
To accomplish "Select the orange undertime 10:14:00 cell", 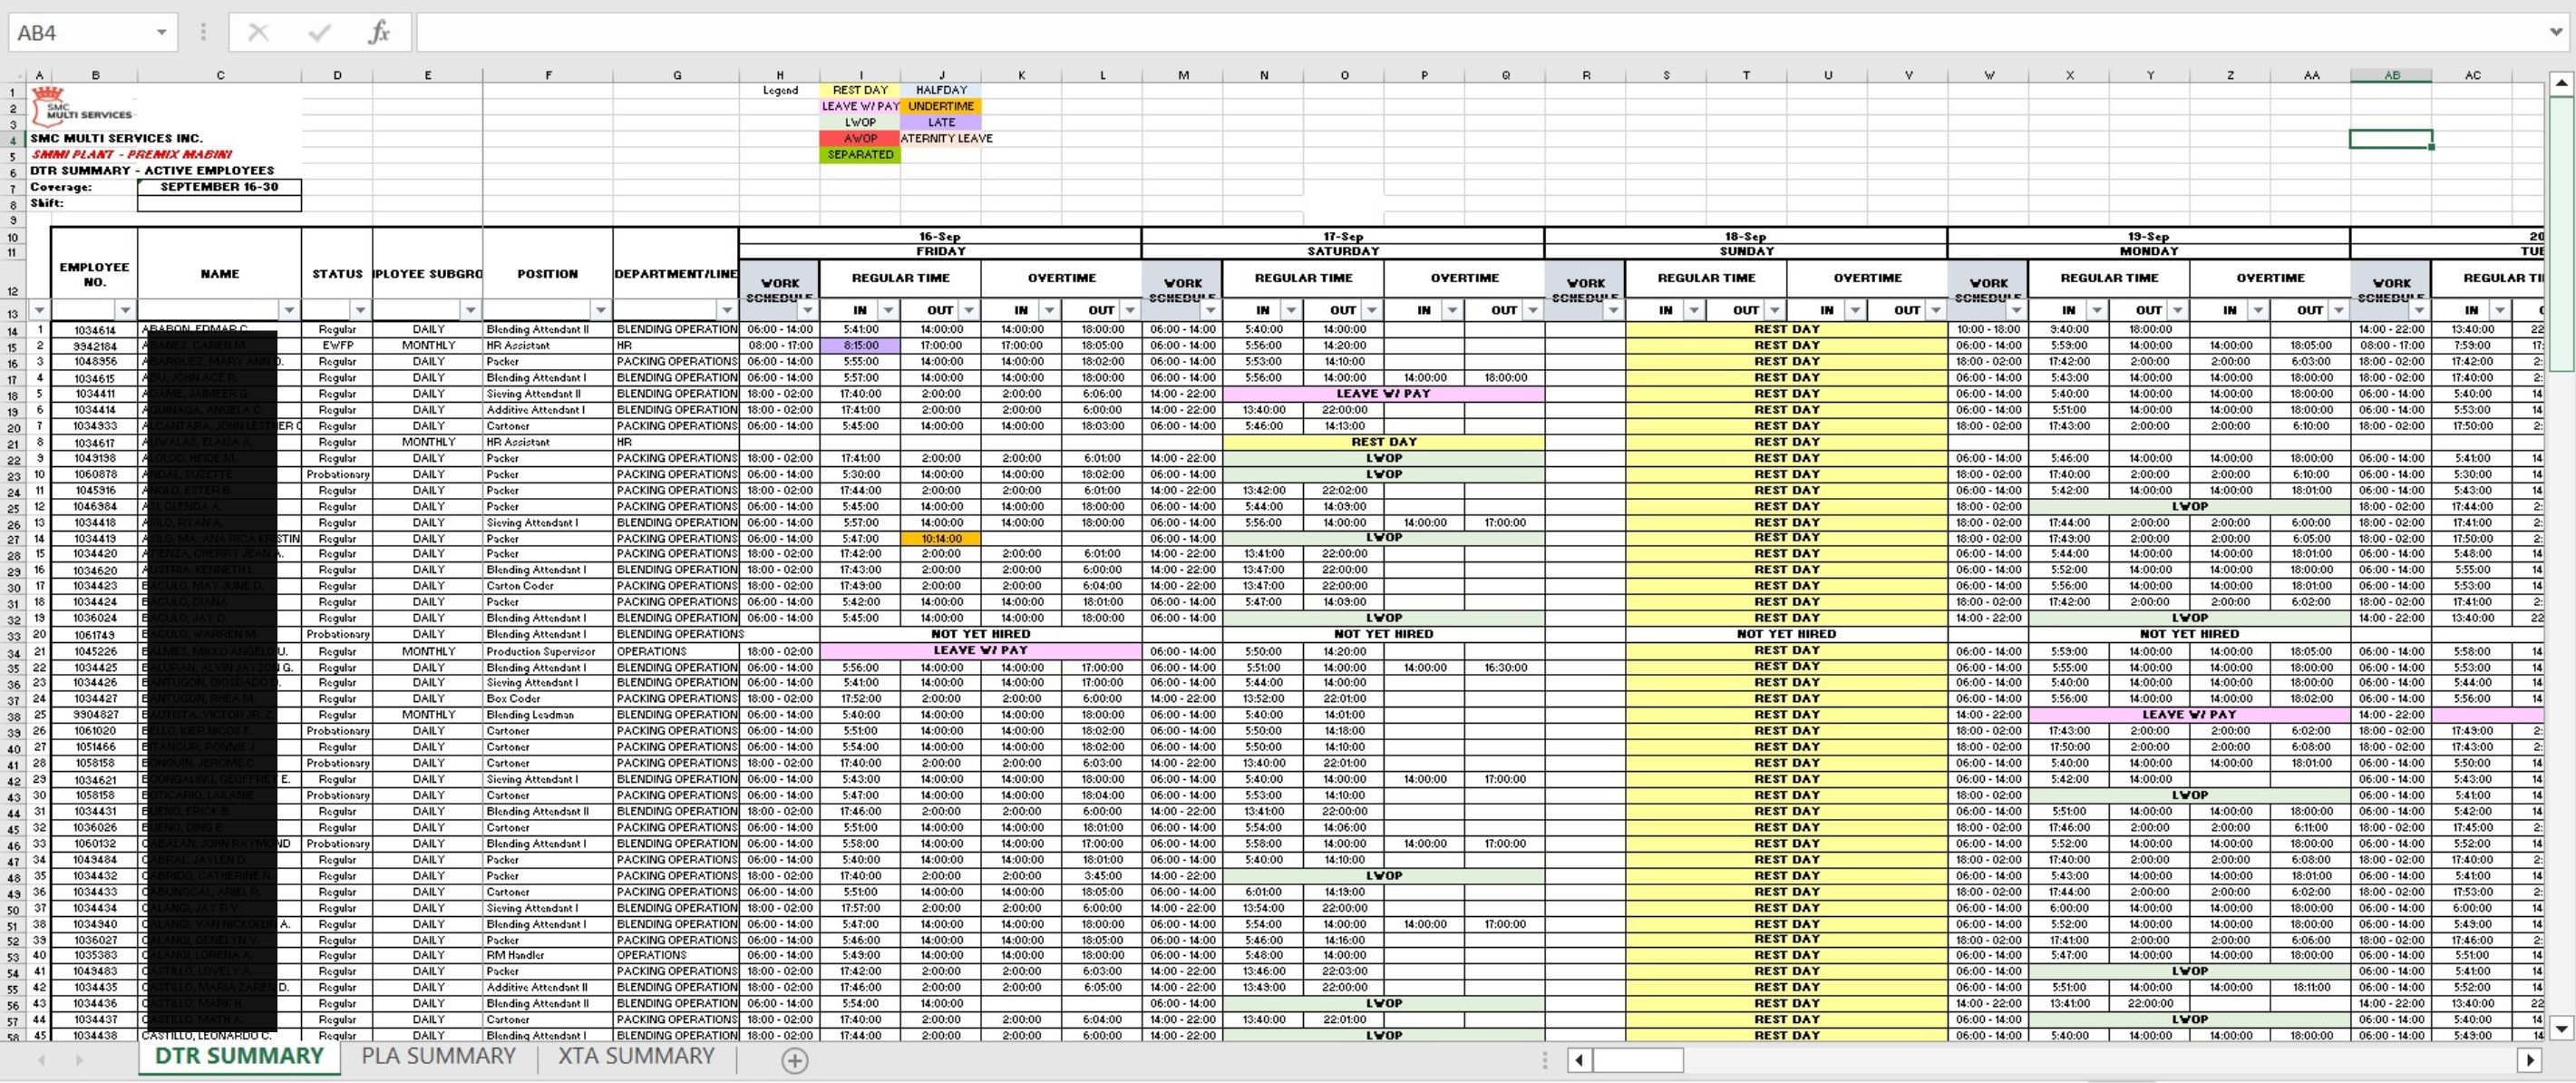I will click(941, 539).
